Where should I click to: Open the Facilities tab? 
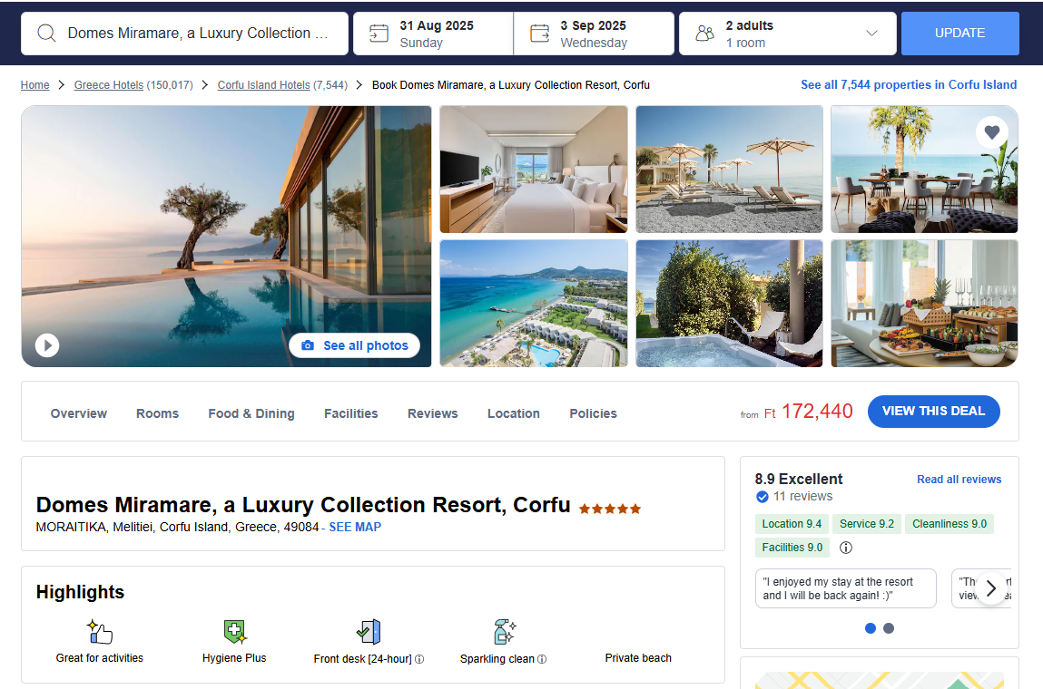click(x=351, y=413)
